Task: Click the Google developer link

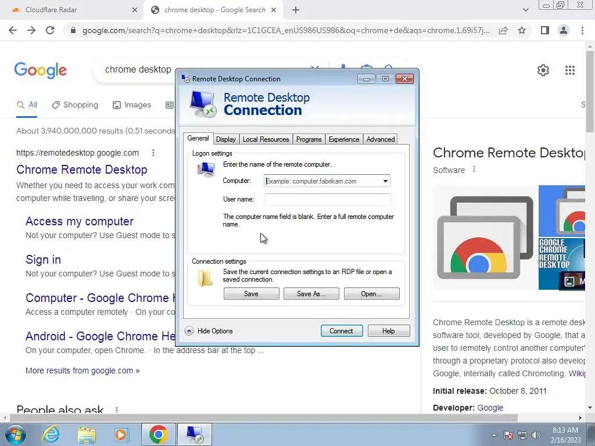Action: point(490,408)
